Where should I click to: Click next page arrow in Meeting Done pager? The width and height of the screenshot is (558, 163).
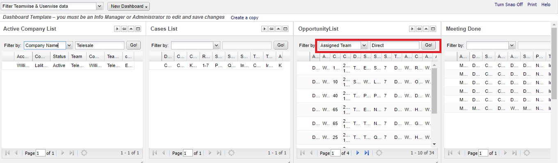[x=505, y=153]
